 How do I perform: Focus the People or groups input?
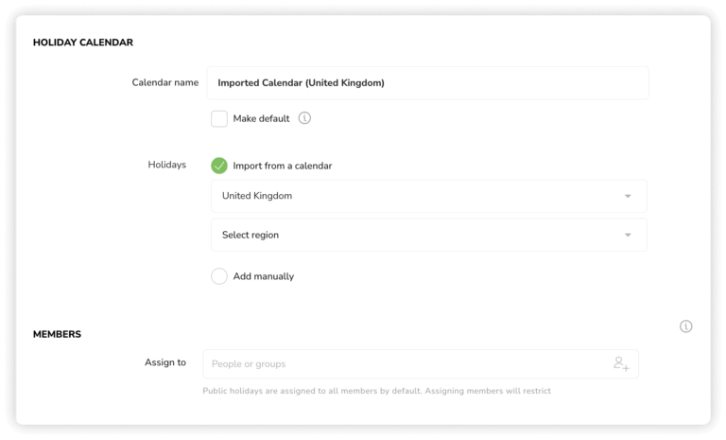point(421,364)
